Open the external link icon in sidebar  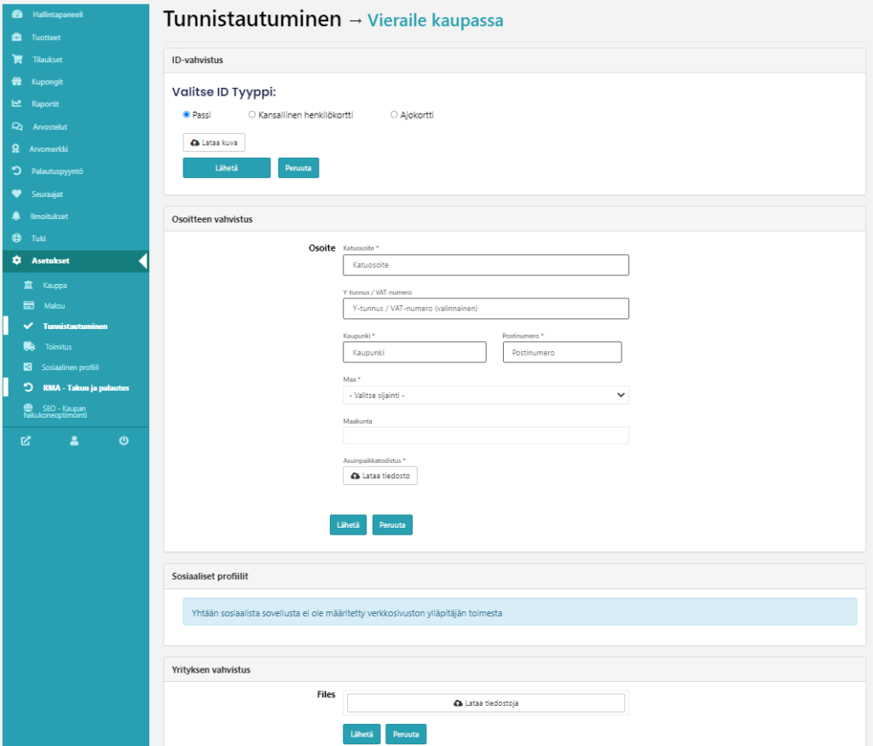click(x=26, y=441)
